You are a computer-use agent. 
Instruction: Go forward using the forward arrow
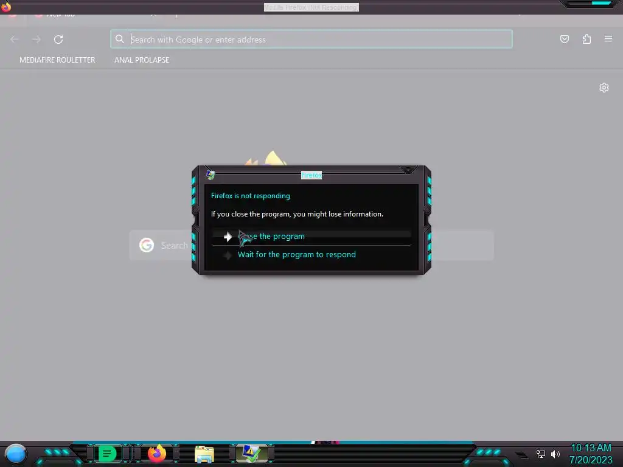(x=37, y=40)
